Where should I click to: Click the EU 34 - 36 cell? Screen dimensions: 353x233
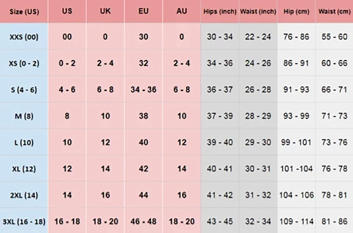coord(143,90)
